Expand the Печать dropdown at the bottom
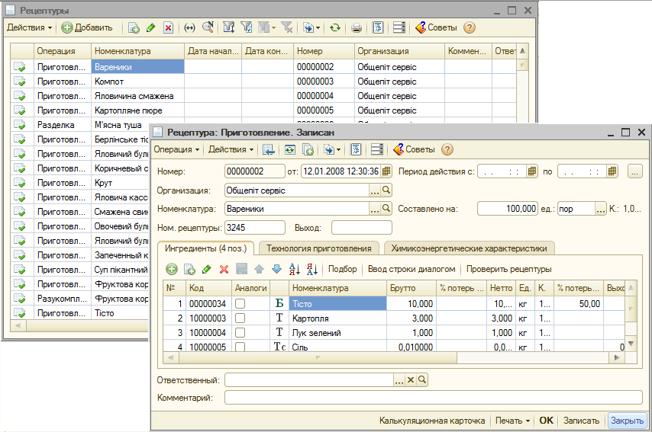Viewport: 652px width, 432px height. (x=512, y=421)
